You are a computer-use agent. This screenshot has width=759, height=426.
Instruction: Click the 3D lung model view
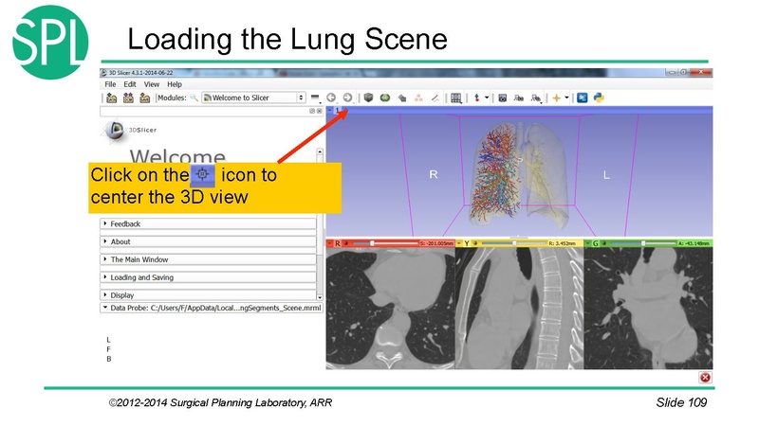tap(519, 176)
